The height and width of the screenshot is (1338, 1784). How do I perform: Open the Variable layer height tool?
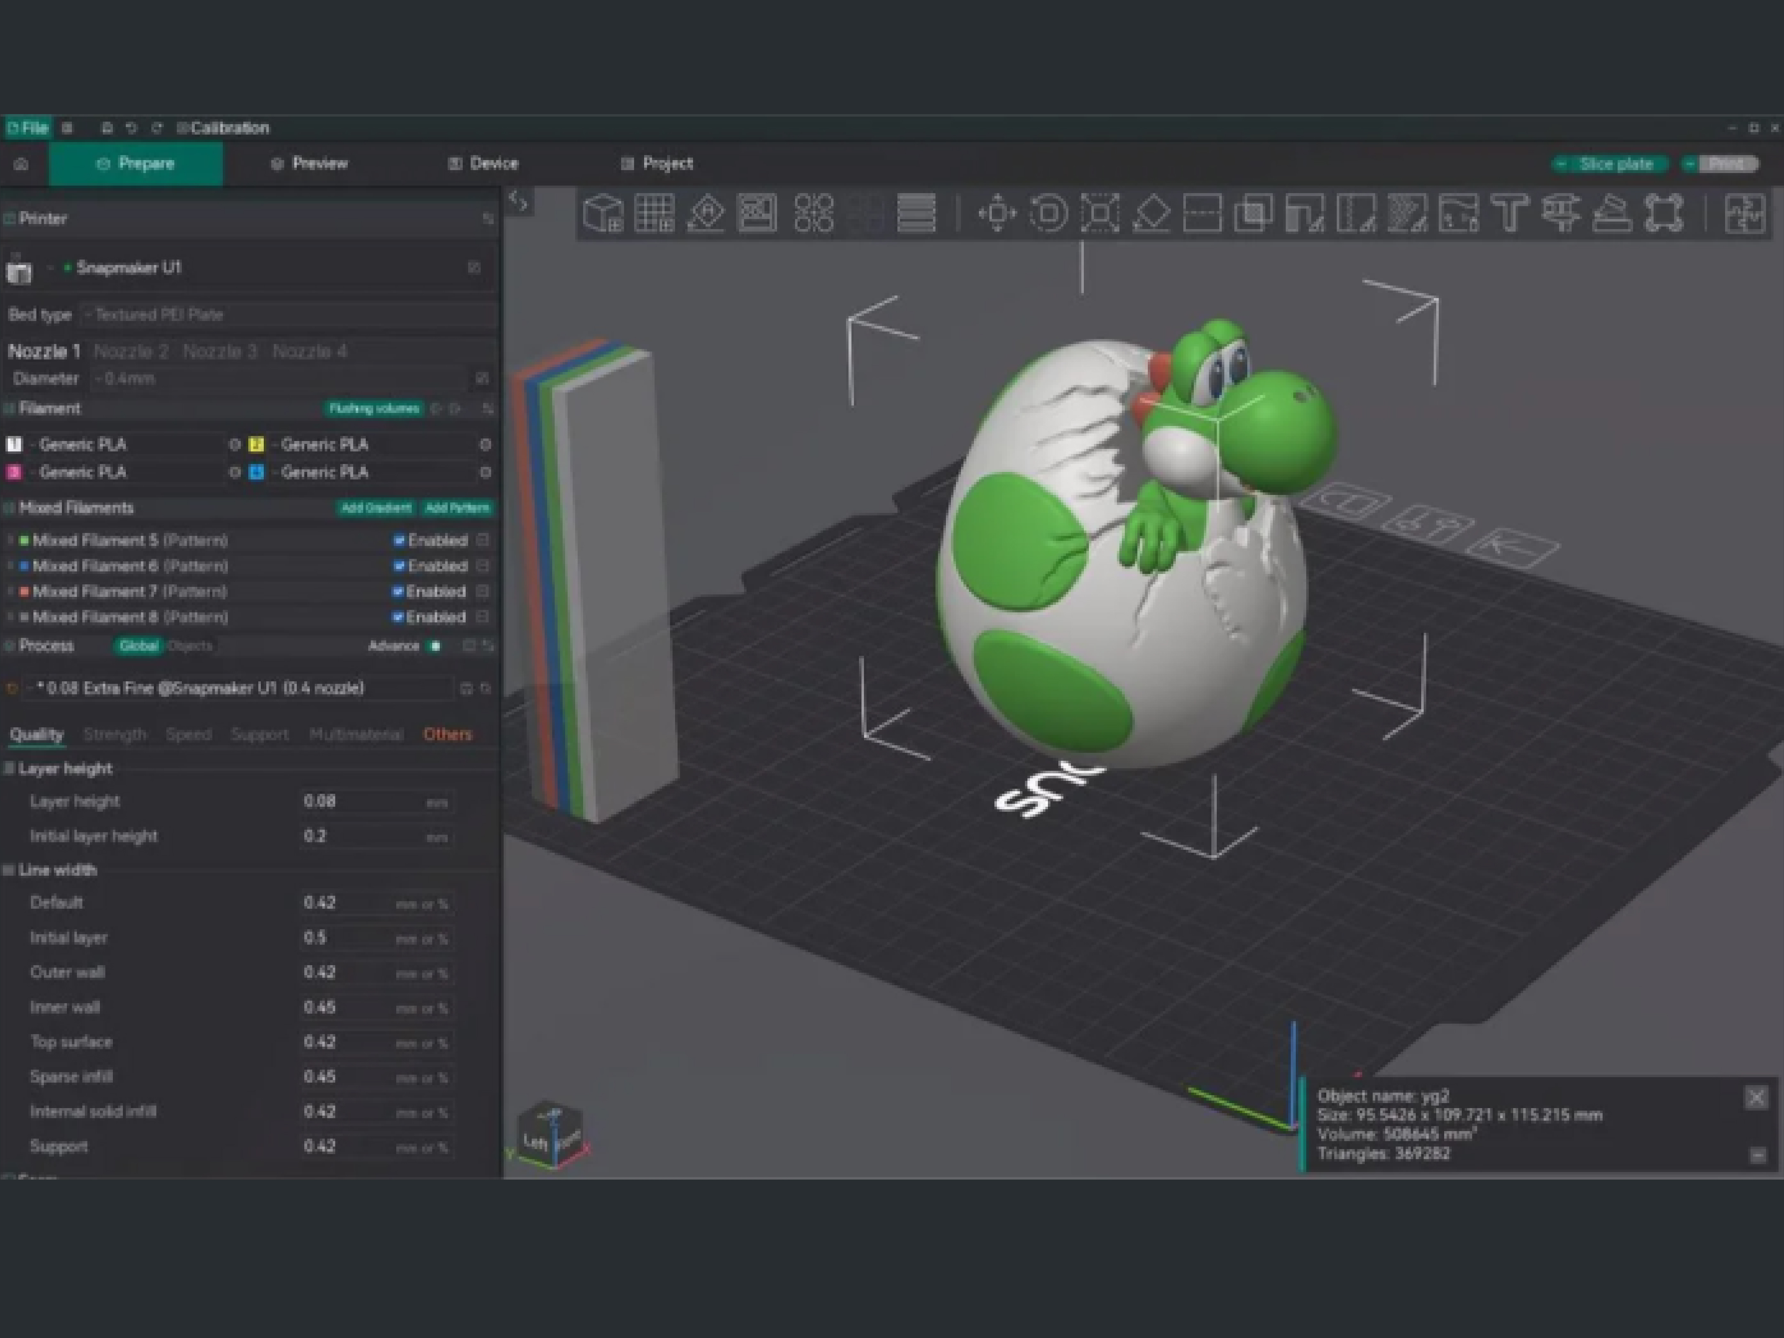pos(916,213)
